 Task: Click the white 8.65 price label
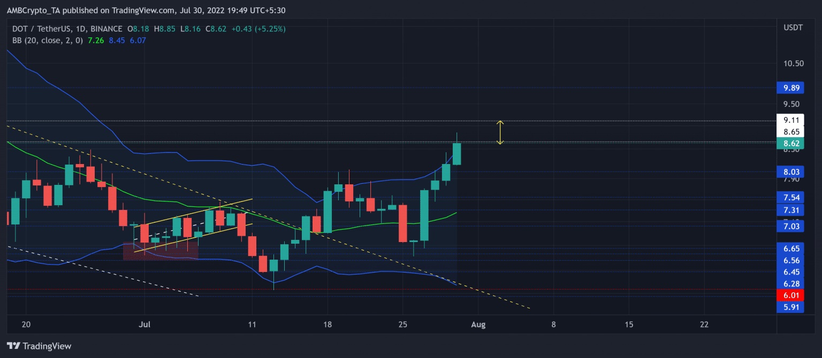[x=790, y=132]
